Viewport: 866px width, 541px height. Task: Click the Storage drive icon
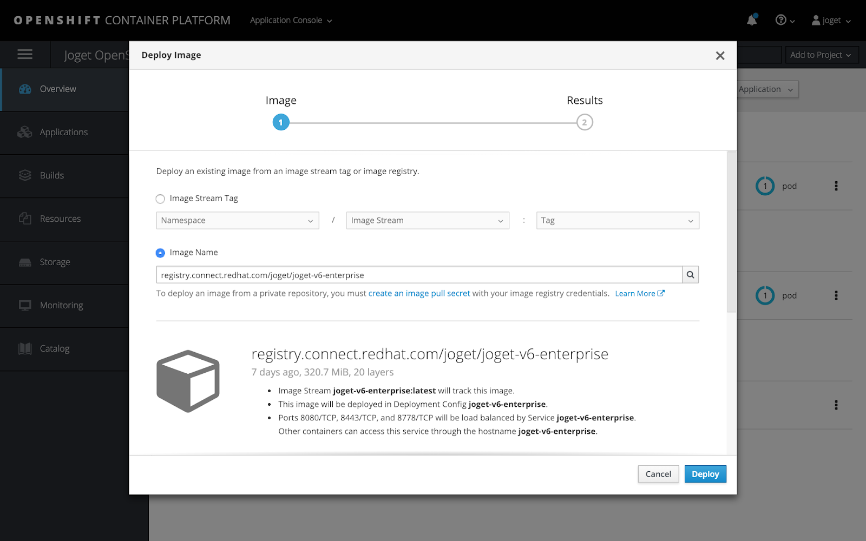[x=25, y=262]
